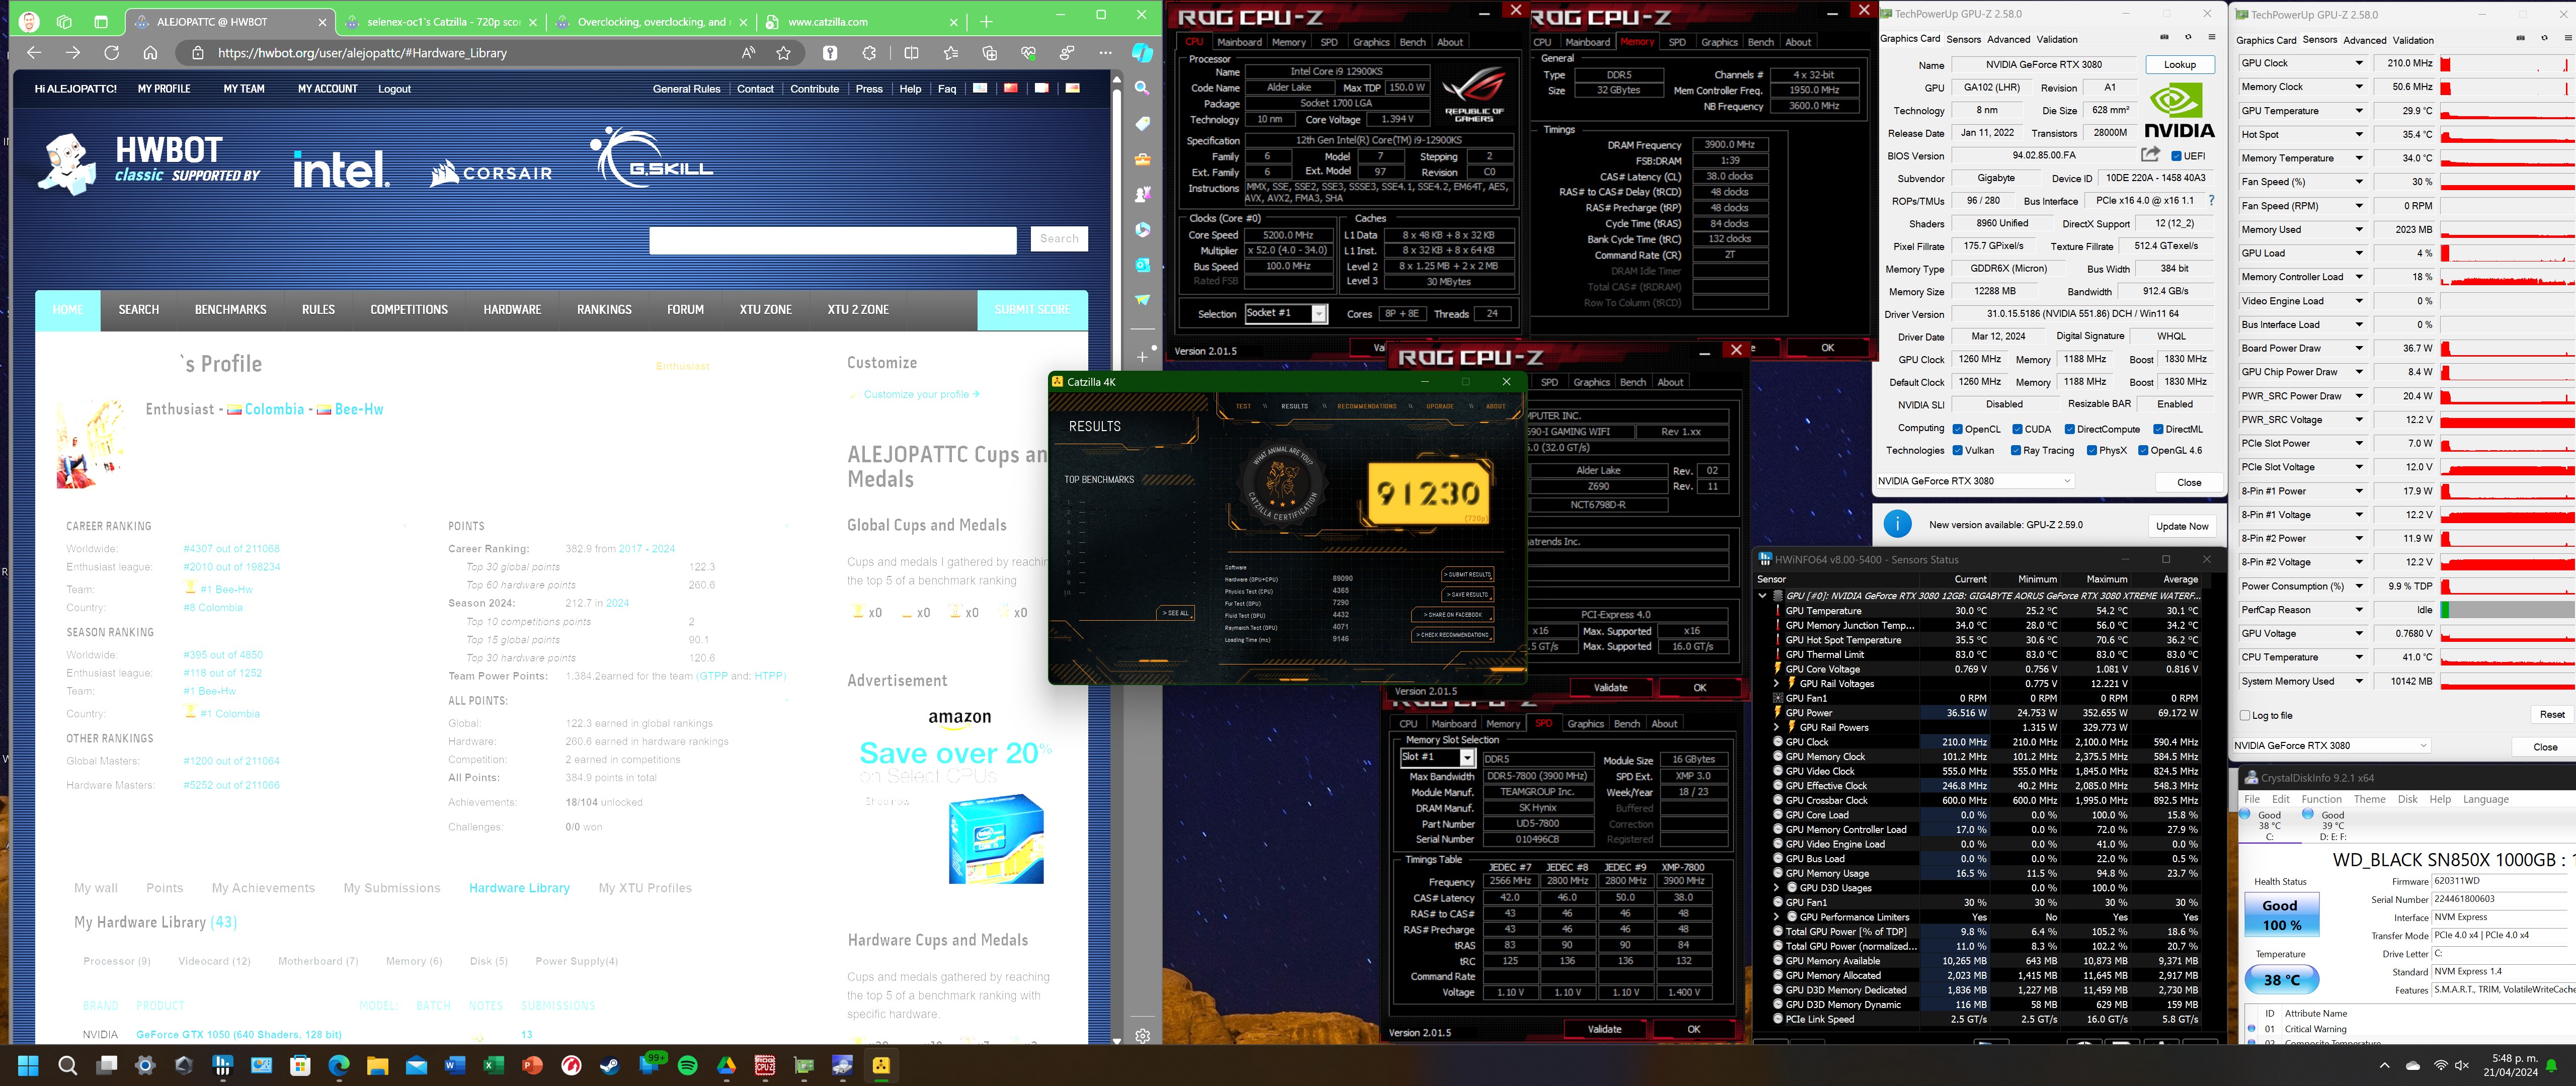Click the hwbot profile avatar picture
The height and width of the screenshot is (1086, 2576).
tap(91, 444)
